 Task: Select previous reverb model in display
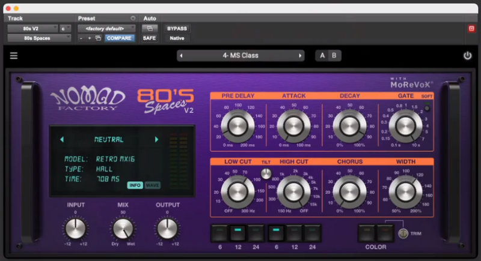click(x=61, y=139)
